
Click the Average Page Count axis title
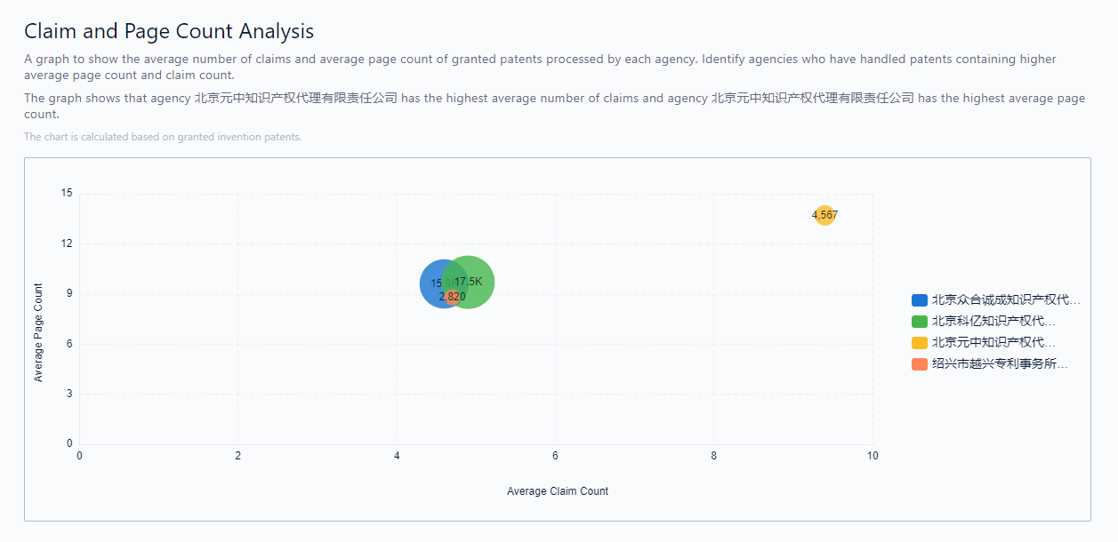pos(38,332)
